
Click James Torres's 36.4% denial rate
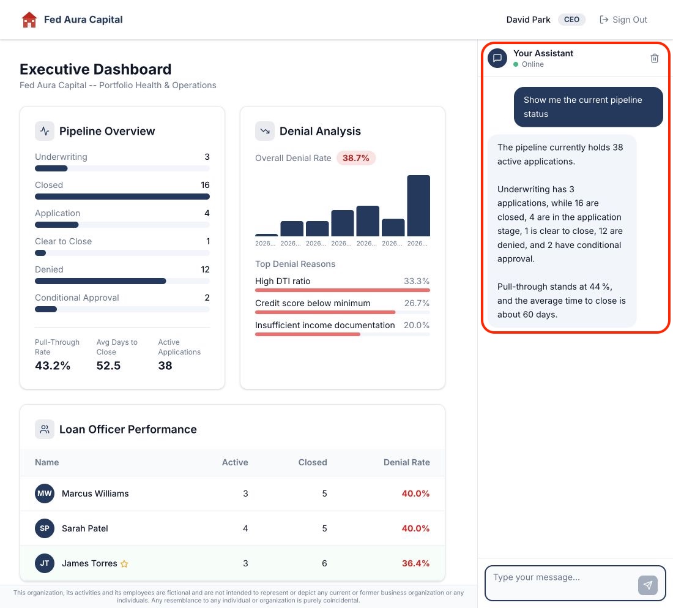tap(415, 563)
